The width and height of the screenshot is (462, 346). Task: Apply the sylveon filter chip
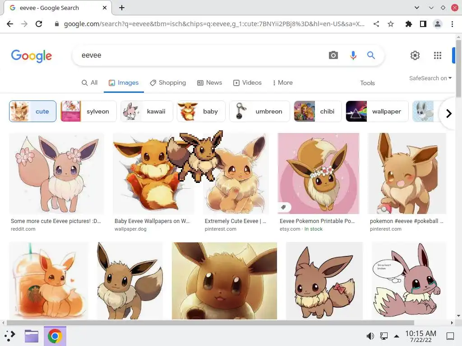tap(88, 111)
